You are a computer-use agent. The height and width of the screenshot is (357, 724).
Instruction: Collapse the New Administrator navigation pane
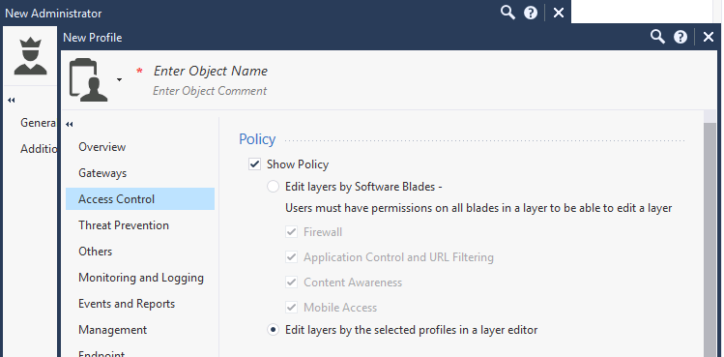point(12,100)
